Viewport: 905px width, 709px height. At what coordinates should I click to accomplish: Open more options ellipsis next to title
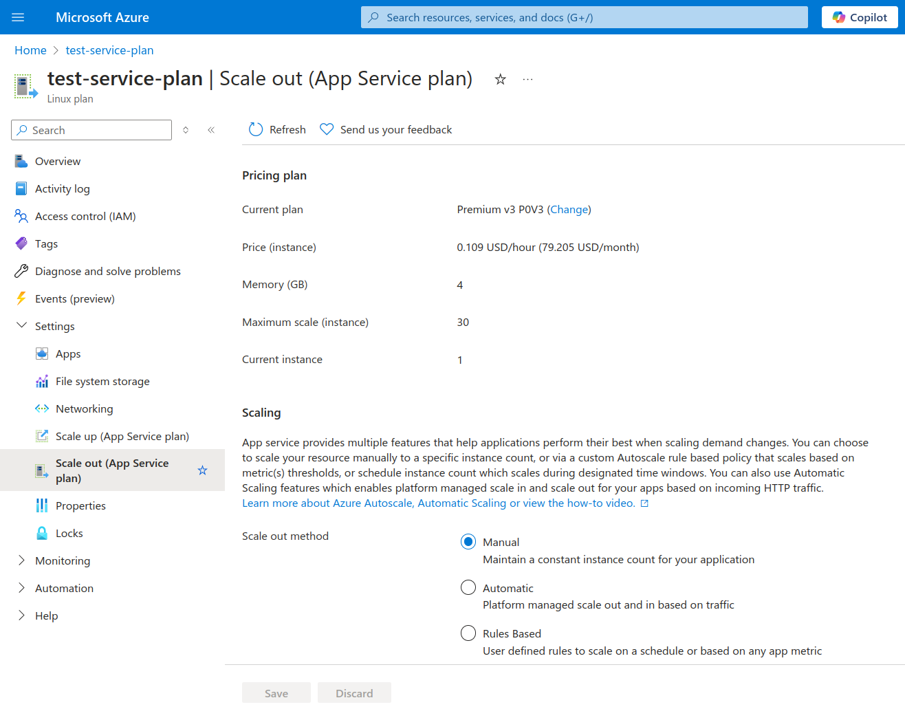527,79
